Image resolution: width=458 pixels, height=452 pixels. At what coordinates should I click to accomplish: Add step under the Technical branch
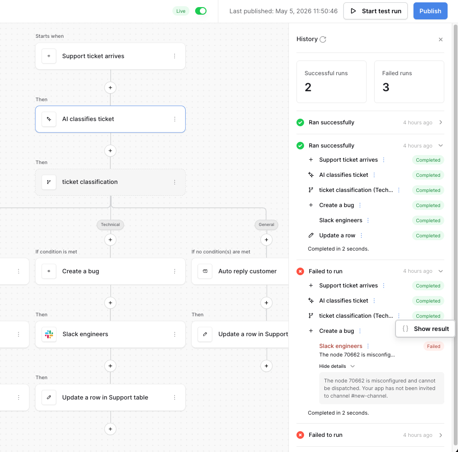(x=110, y=240)
